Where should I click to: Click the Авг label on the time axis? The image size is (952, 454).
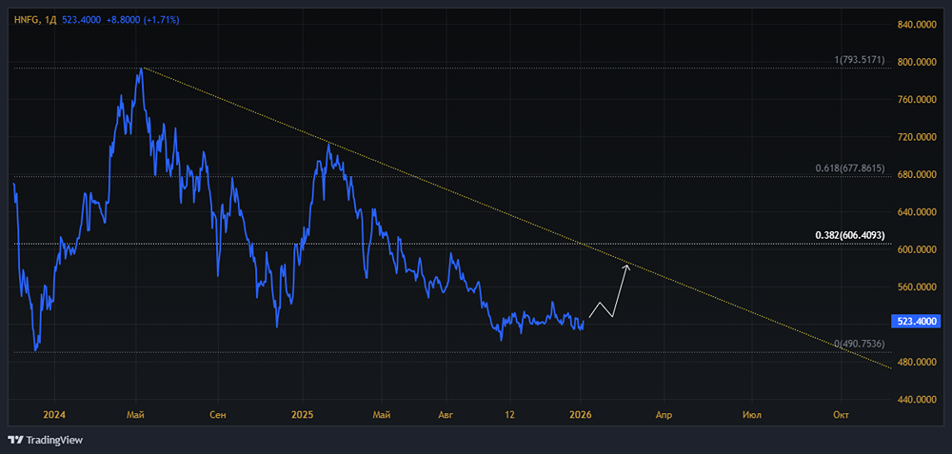[446, 415]
